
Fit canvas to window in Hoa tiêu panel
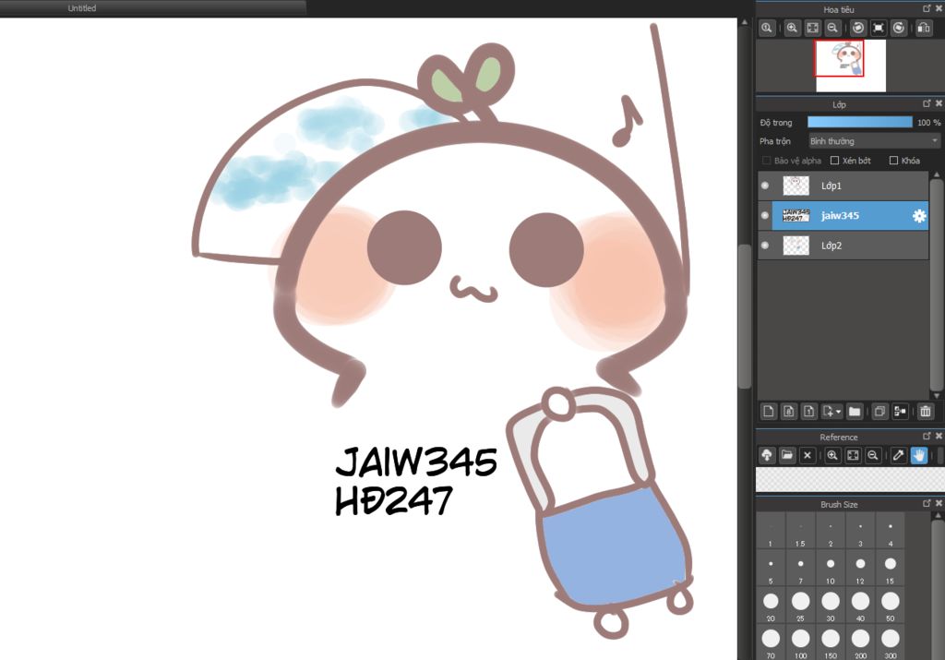(x=812, y=28)
